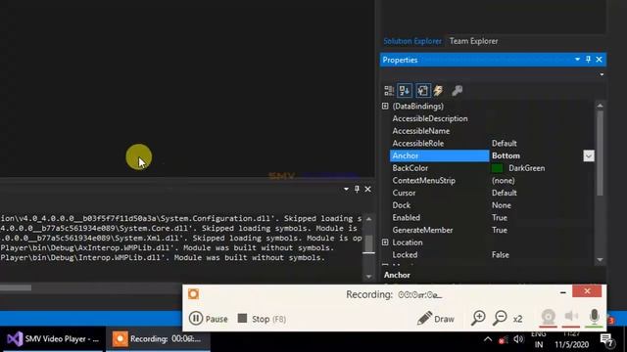Open Property Pages wrench icon

458,91
